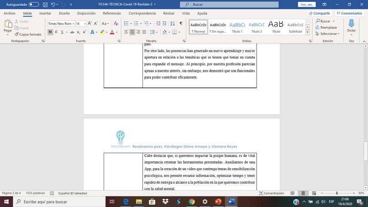Switch to Read Mode view

292,193
